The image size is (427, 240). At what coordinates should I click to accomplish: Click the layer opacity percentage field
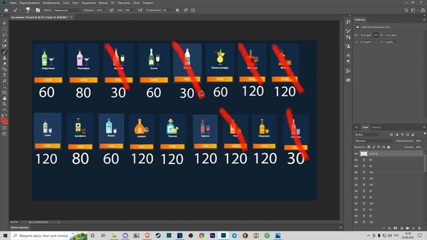419,141
